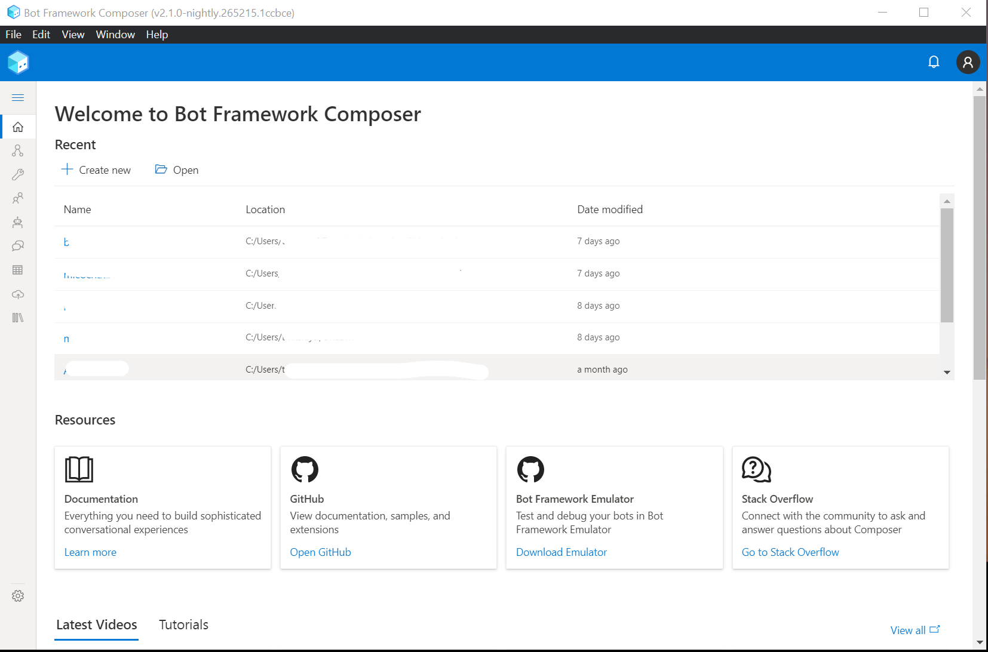Open the Publish cloud upload icon
The width and height of the screenshot is (988, 652).
click(x=18, y=294)
